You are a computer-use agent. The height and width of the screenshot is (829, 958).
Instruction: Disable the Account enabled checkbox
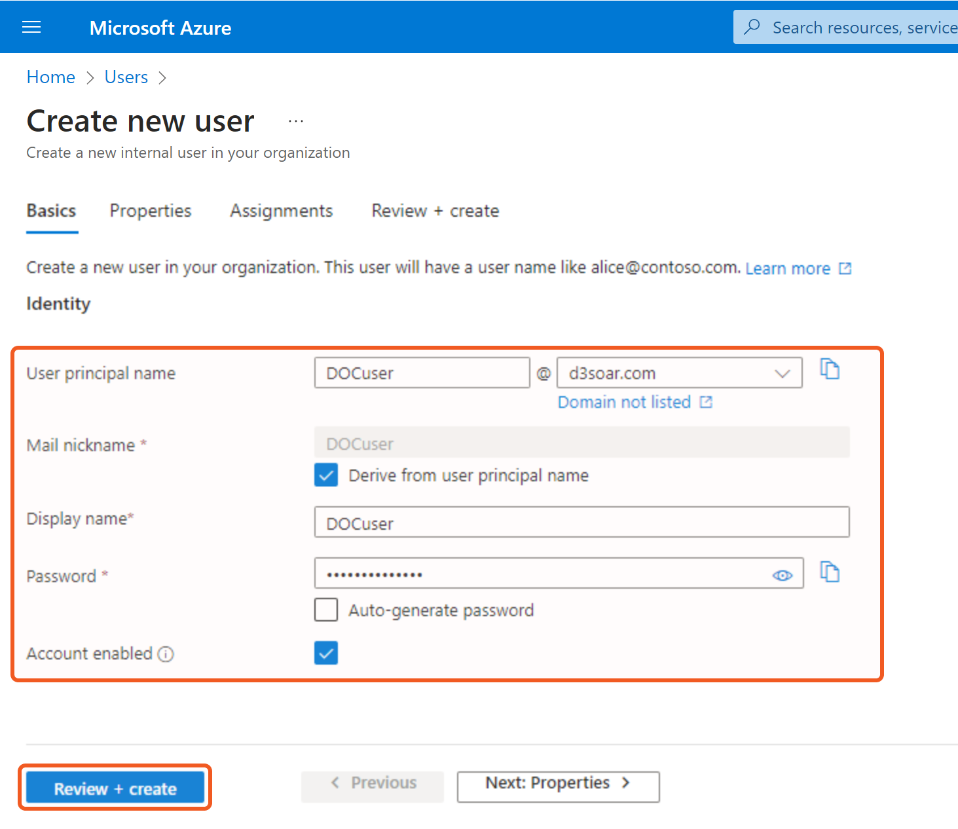[x=325, y=653]
